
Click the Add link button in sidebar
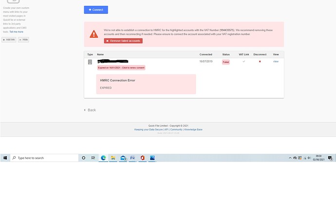9,40
